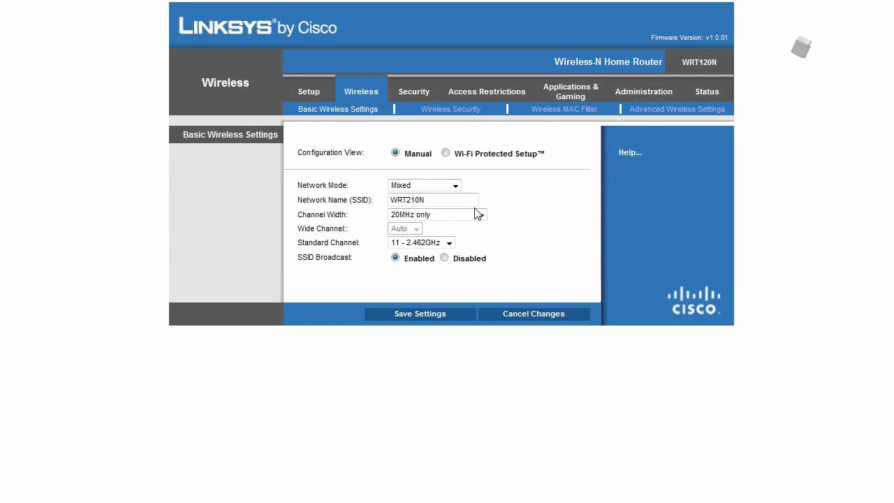Click the Linksys by Cisco logo
The width and height of the screenshot is (894, 503).
coord(258,27)
